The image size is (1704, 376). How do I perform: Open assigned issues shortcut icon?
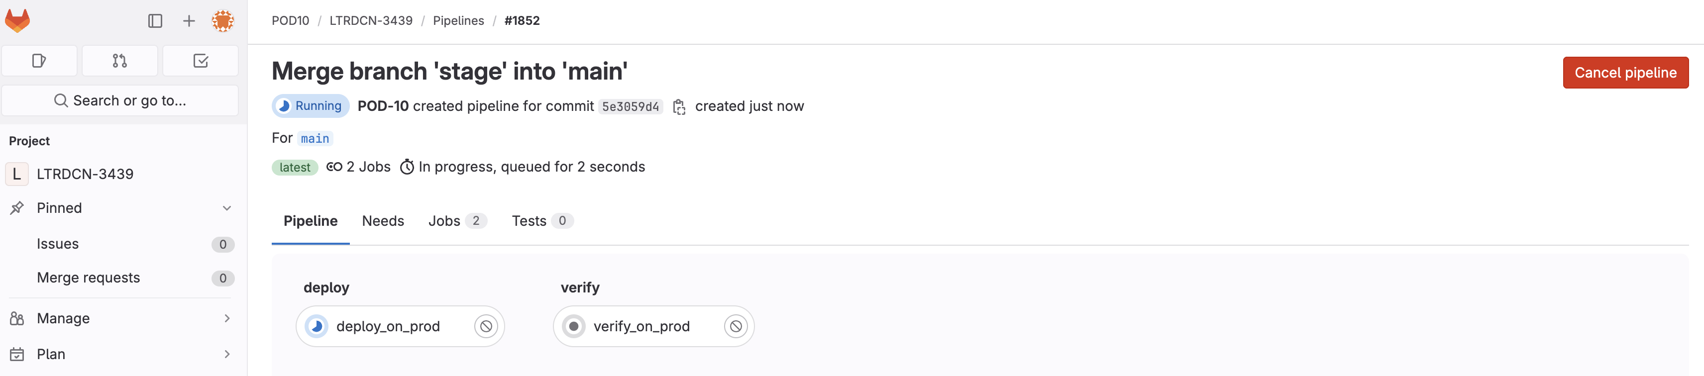click(x=40, y=61)
